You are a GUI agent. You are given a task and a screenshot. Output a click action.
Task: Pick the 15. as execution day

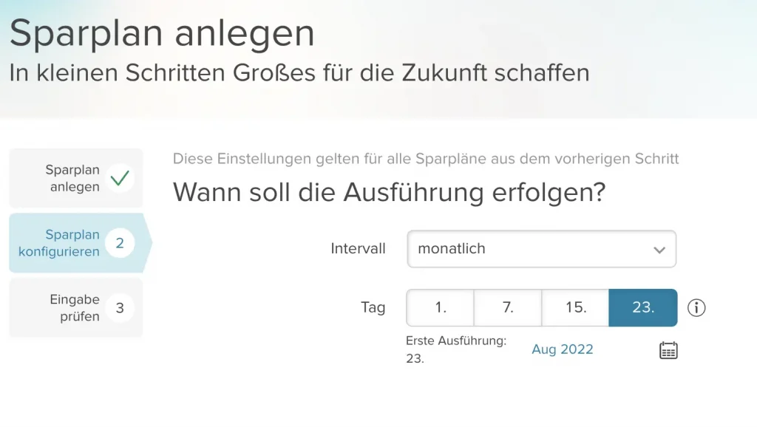click(575, 307)
